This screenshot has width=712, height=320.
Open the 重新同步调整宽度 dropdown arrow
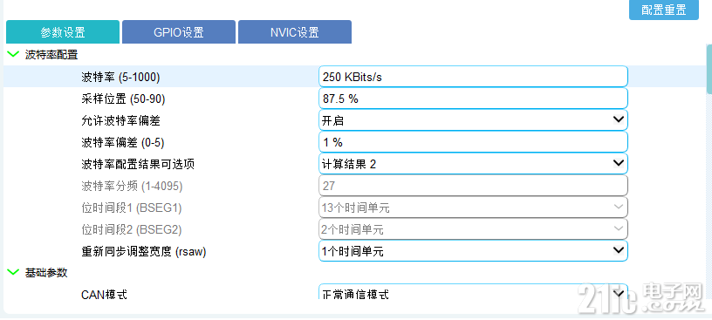point(619,250)
